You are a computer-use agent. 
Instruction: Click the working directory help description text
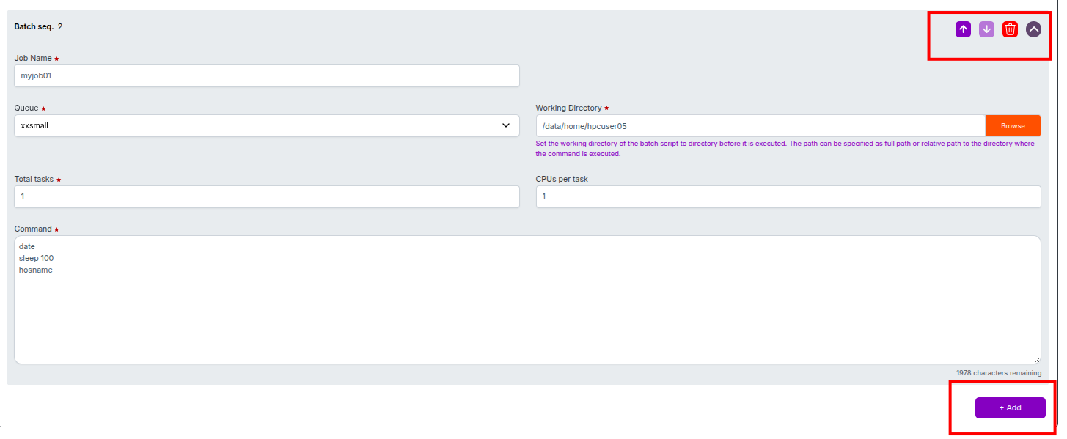point(785,149)
